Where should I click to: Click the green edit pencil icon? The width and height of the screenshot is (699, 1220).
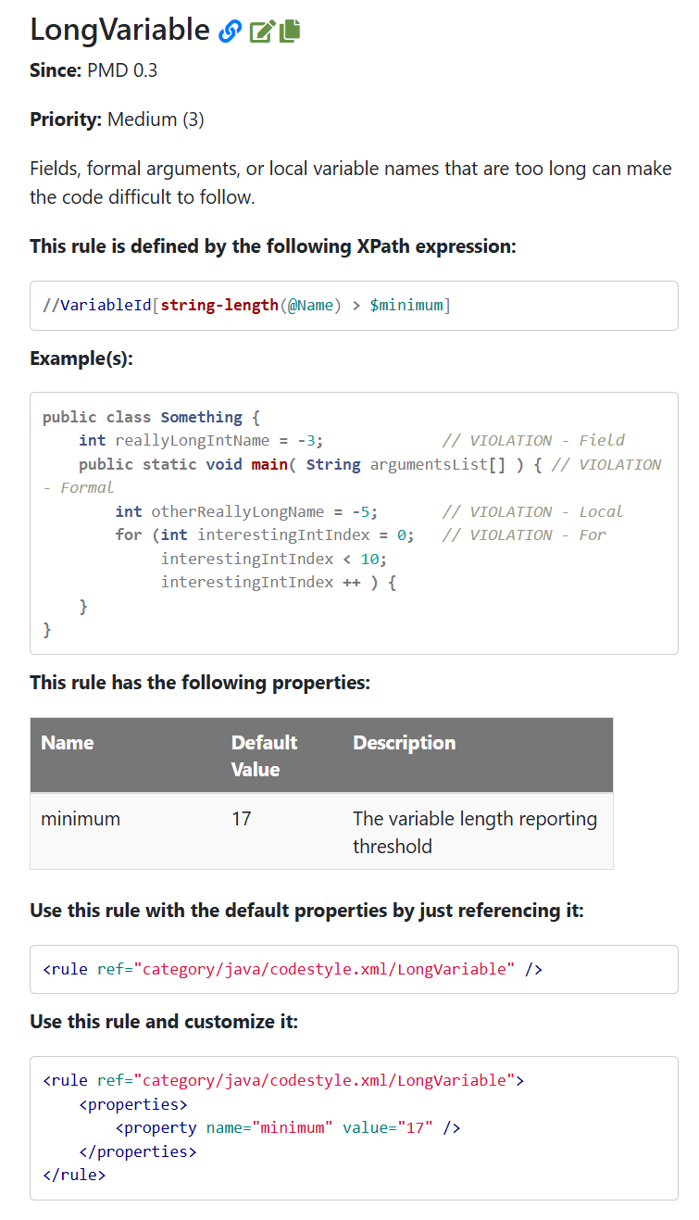coord(262,31)
